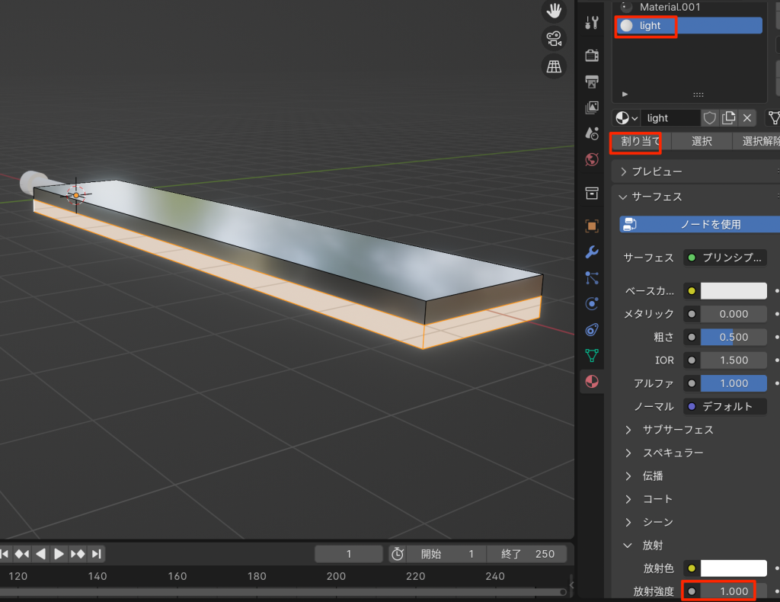Open the Tool properties tab
This screenshot has width=780, height=602.
592,23
